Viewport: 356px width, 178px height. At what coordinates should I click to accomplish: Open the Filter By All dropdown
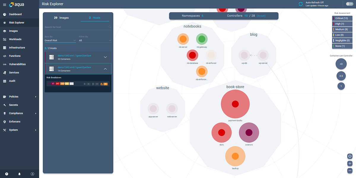(x=95, y=40)
